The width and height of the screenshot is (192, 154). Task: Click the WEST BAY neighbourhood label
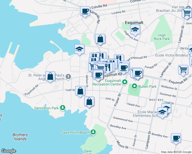[x=156, y=100]
